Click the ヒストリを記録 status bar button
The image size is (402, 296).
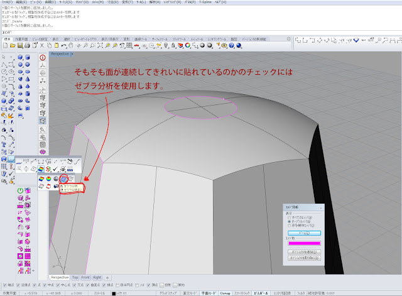[282, 293]
